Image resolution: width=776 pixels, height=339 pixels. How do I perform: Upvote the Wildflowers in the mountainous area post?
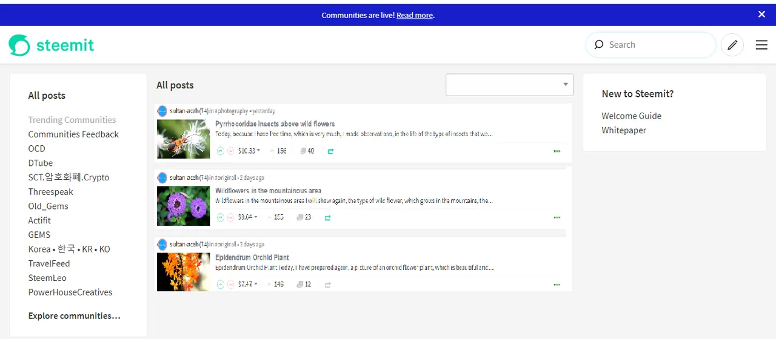click(x=221, y=217)
